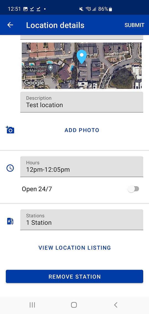Tap the Android navigation back chevron
This screenshot has width=149, height=314.
coord(116,305)
